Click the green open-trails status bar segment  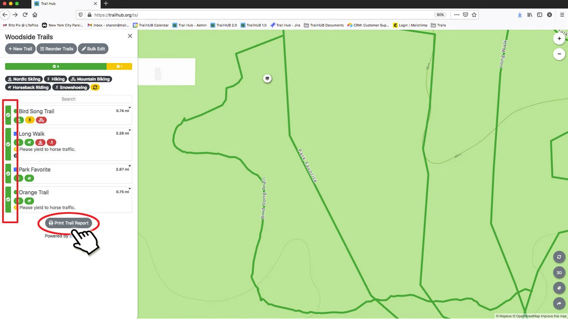click(56, 66)
